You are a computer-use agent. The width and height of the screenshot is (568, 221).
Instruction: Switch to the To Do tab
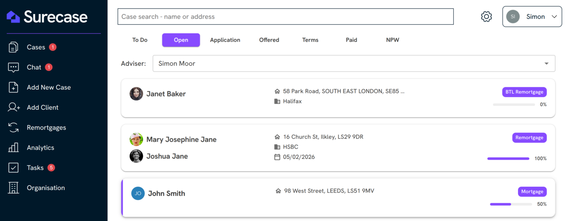pos(140,40)
